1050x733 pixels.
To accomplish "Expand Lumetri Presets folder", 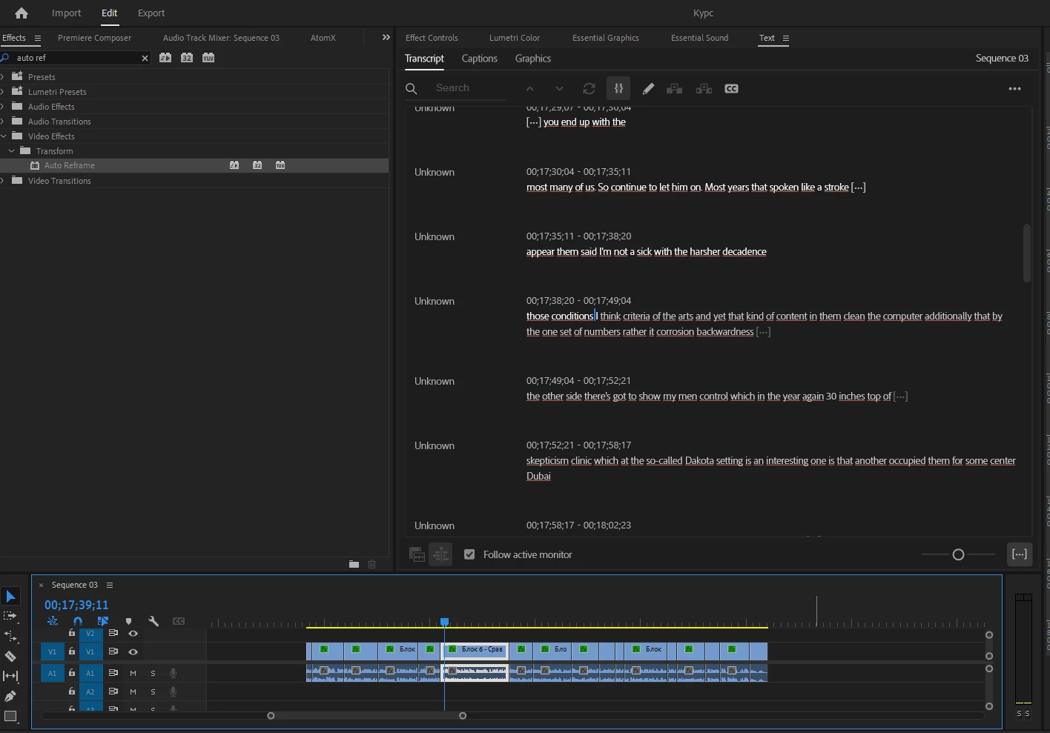I will point(3,91).
